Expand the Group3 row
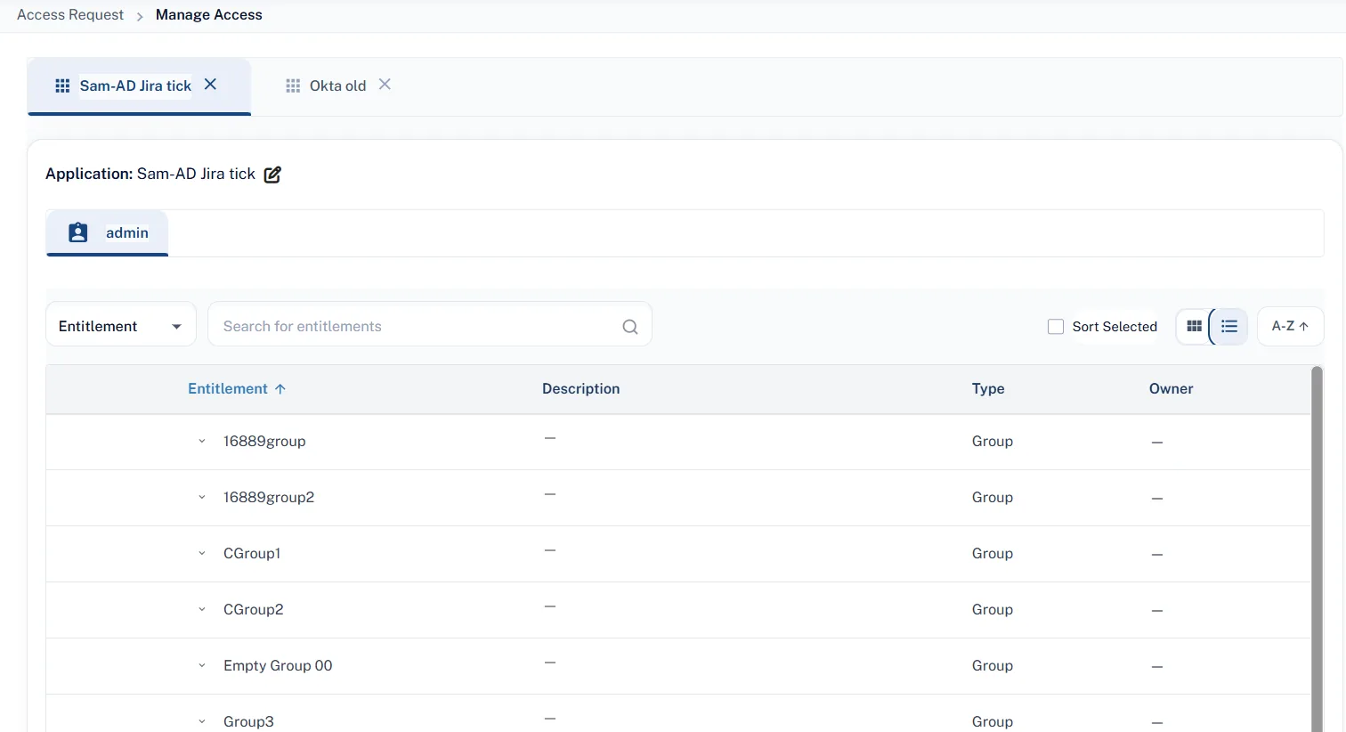Screen dimensions: 1346x732 [202, 721]
